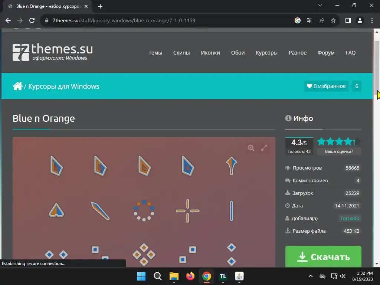Click the Blue n Orange heading
This screenshot has height=285, width=380.
(44, 118)
